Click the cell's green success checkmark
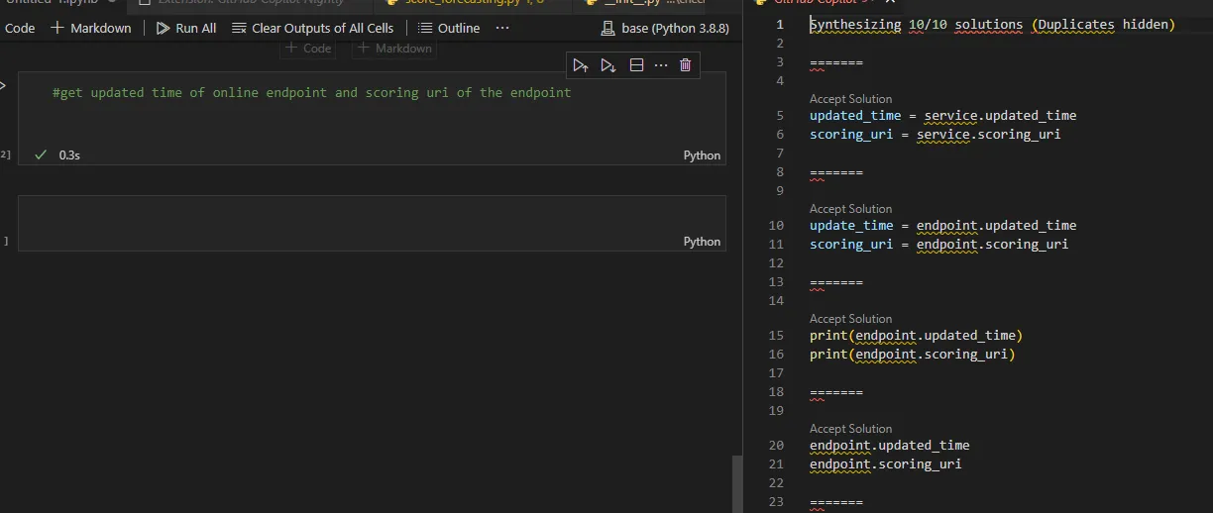 pos(41,154)
